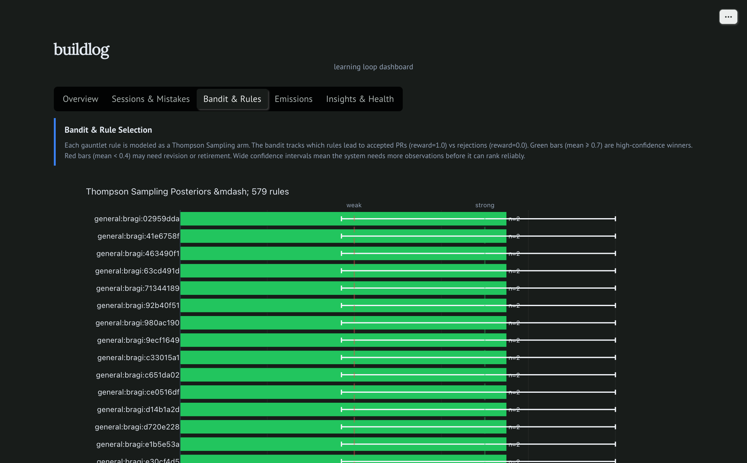Select the label general:bragi:92b40f51
Image resolution: width=747 pixels, height=463 pixels.
[x=138, y=305]
